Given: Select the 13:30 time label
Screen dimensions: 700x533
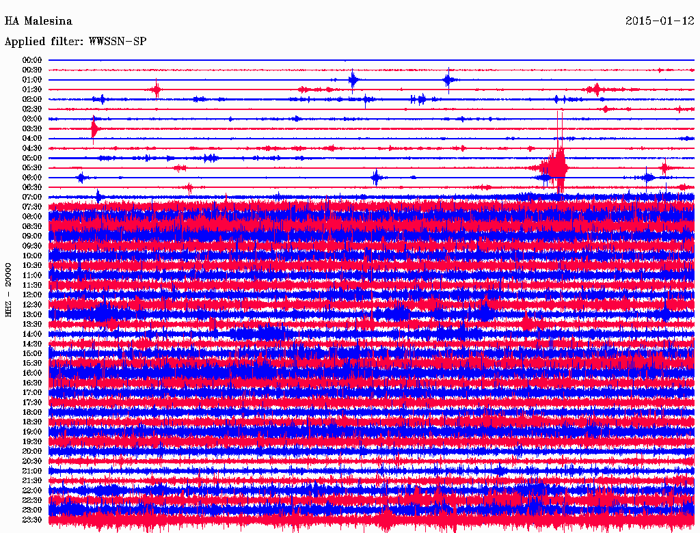Looking at the screenshot, I should (x=32, y=324).
